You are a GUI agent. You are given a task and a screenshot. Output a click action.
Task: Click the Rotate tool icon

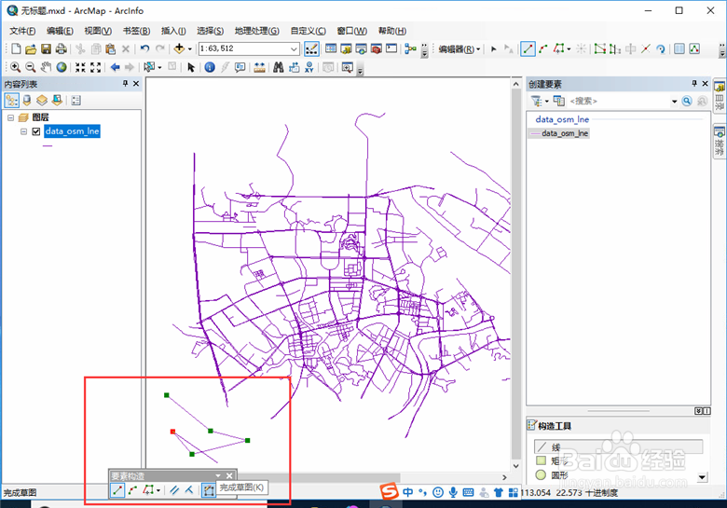pos(661,48)
